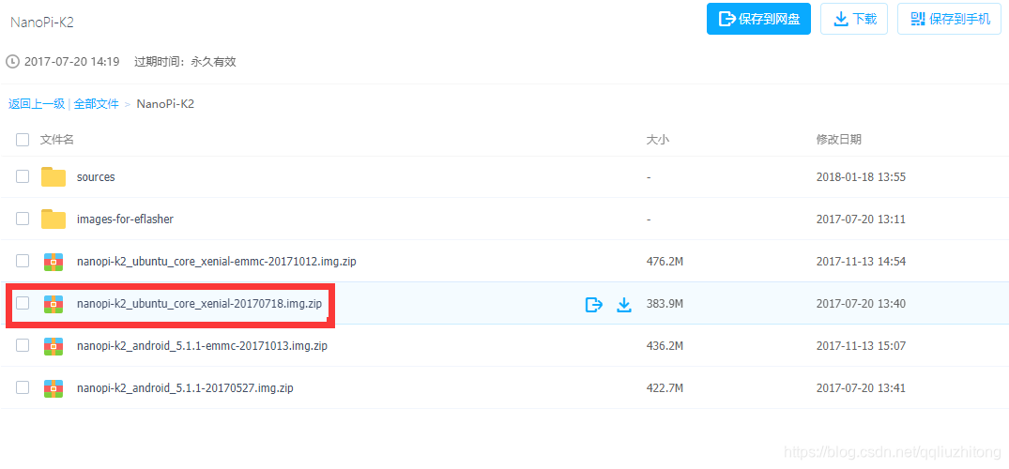
Task: Click the 422.7M size value
Action: [665, 388]
